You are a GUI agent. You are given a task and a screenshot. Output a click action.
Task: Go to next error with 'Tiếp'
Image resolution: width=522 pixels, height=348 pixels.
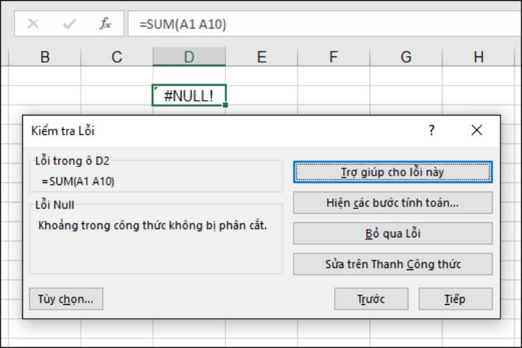pos(455,299)
